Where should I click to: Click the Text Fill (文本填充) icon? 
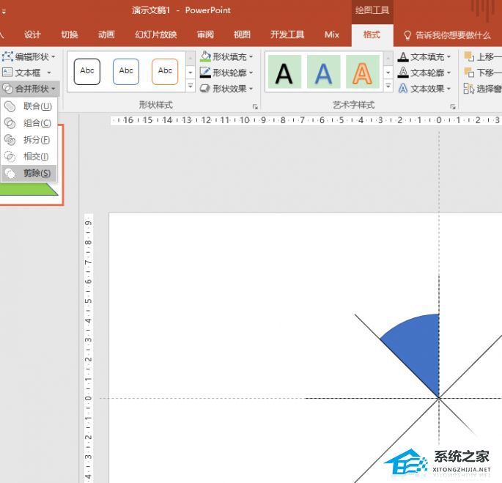click(x=403, y=56)
